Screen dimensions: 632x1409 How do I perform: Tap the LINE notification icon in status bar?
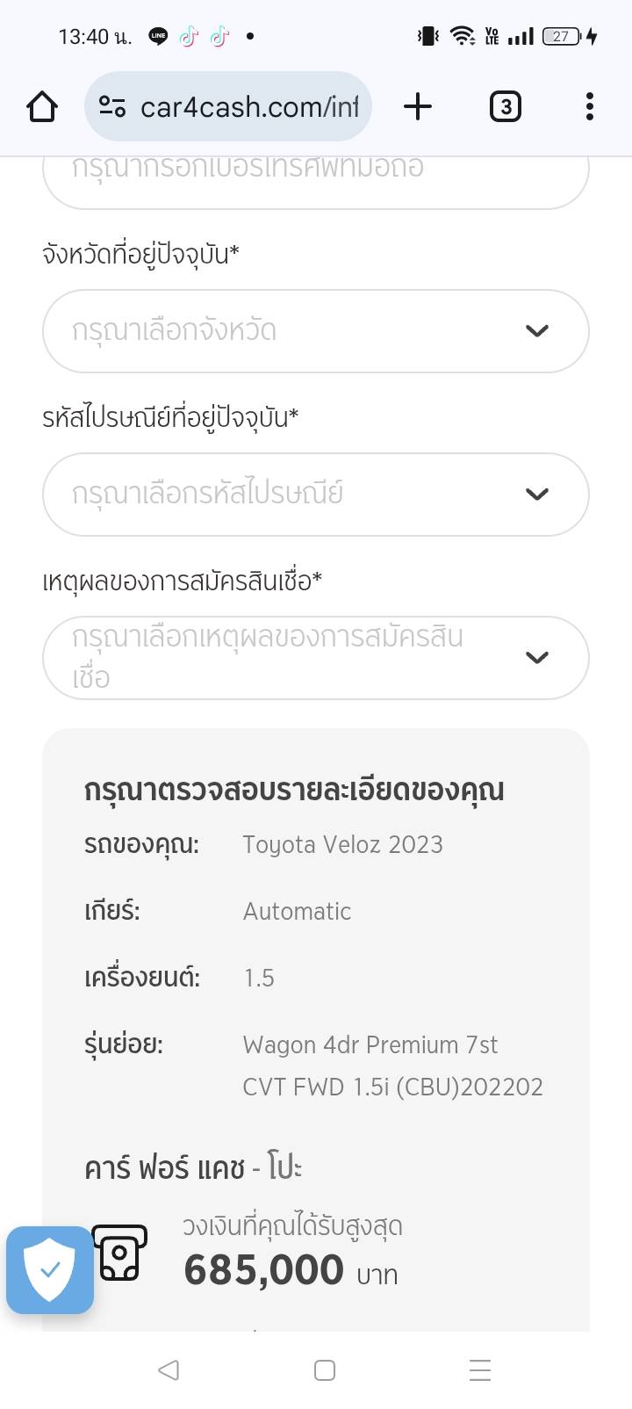158,37
